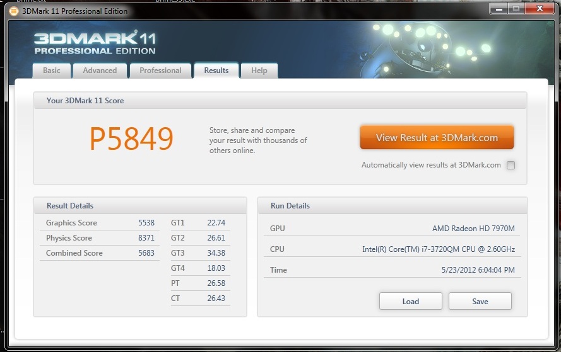Click the Combined Score value 5683
The image size is (561, 352).
(146, 253)
